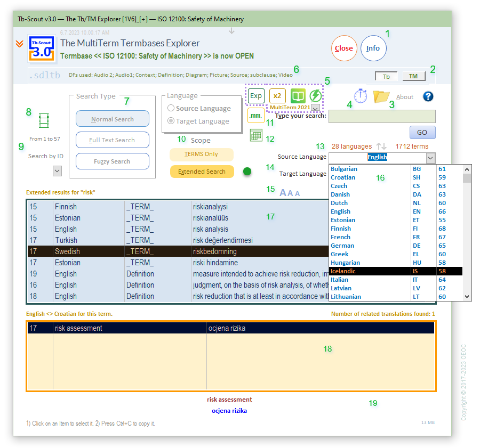Image resolution: width=480 pixels, height=448 pixels.
Task: Click the green lightning bolt icon
Action: coord(316,96)
